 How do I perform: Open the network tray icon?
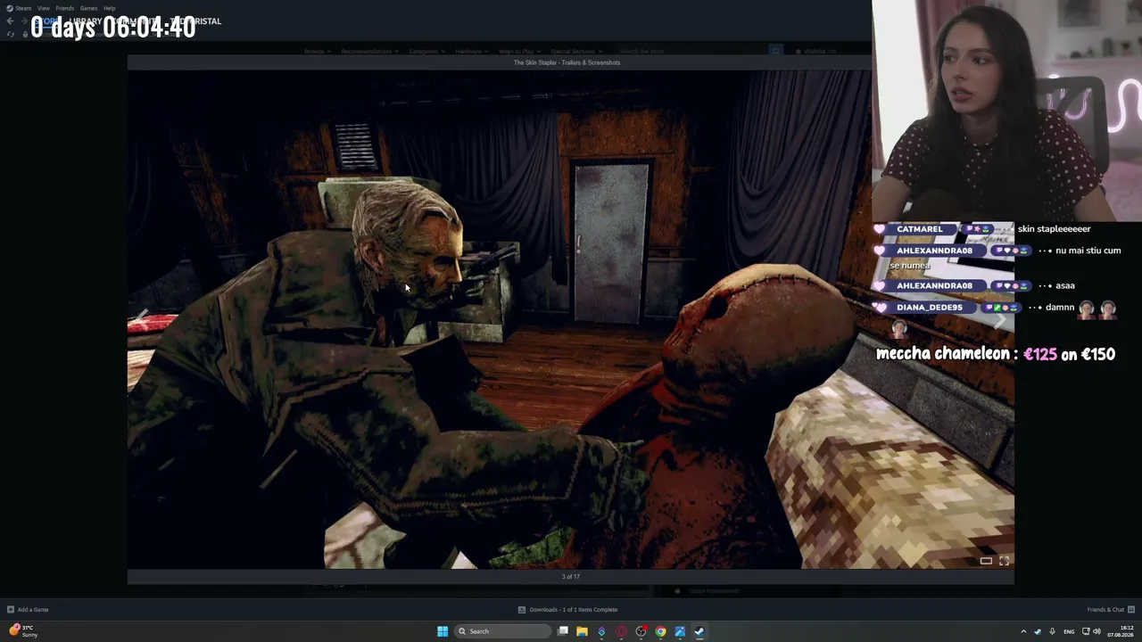(x=1085, y=632)
